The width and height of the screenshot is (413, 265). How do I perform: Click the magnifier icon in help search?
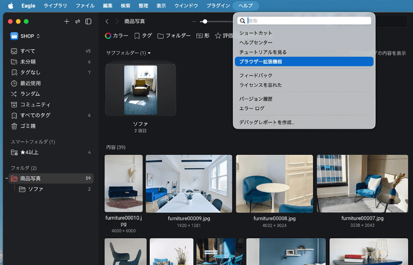click(243, 21)
